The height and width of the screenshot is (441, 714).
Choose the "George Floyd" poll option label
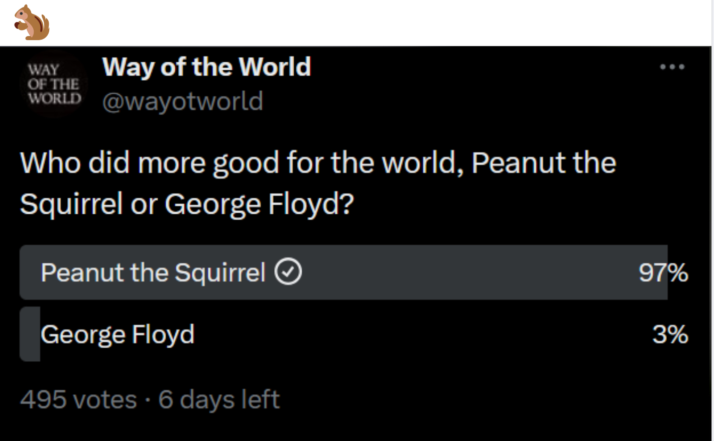pyautogui.click(x=117, y=335)
